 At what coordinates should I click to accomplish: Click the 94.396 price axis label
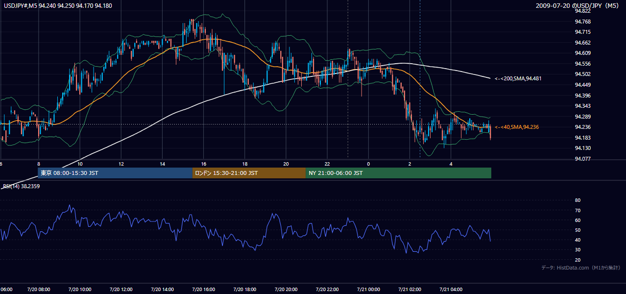582,96
